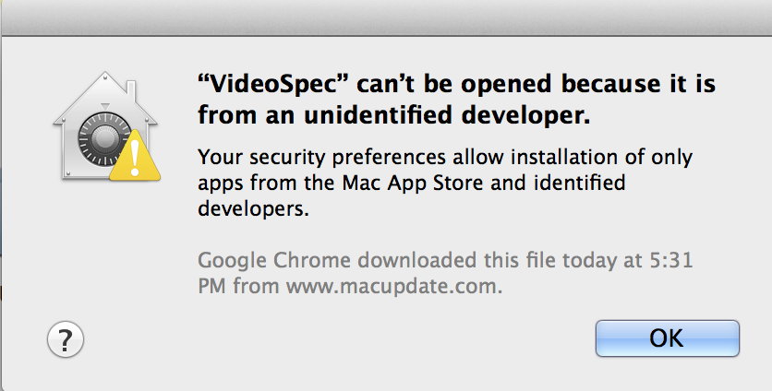Click the yellow warning triangle badge

click(130, 156)
